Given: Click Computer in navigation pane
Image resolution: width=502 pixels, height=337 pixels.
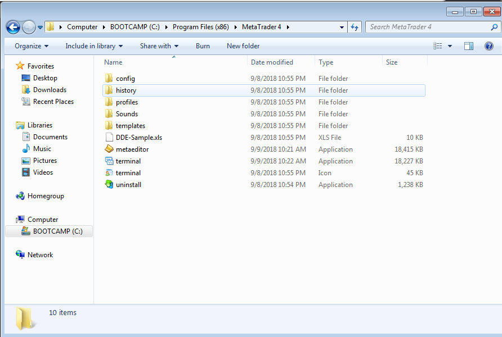Looking at the screenshot, I should 43,220.
